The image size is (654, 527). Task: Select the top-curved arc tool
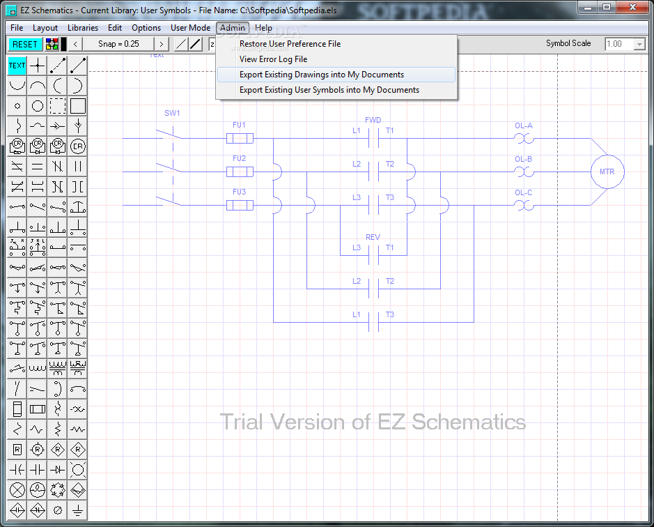tap(37, 86)
